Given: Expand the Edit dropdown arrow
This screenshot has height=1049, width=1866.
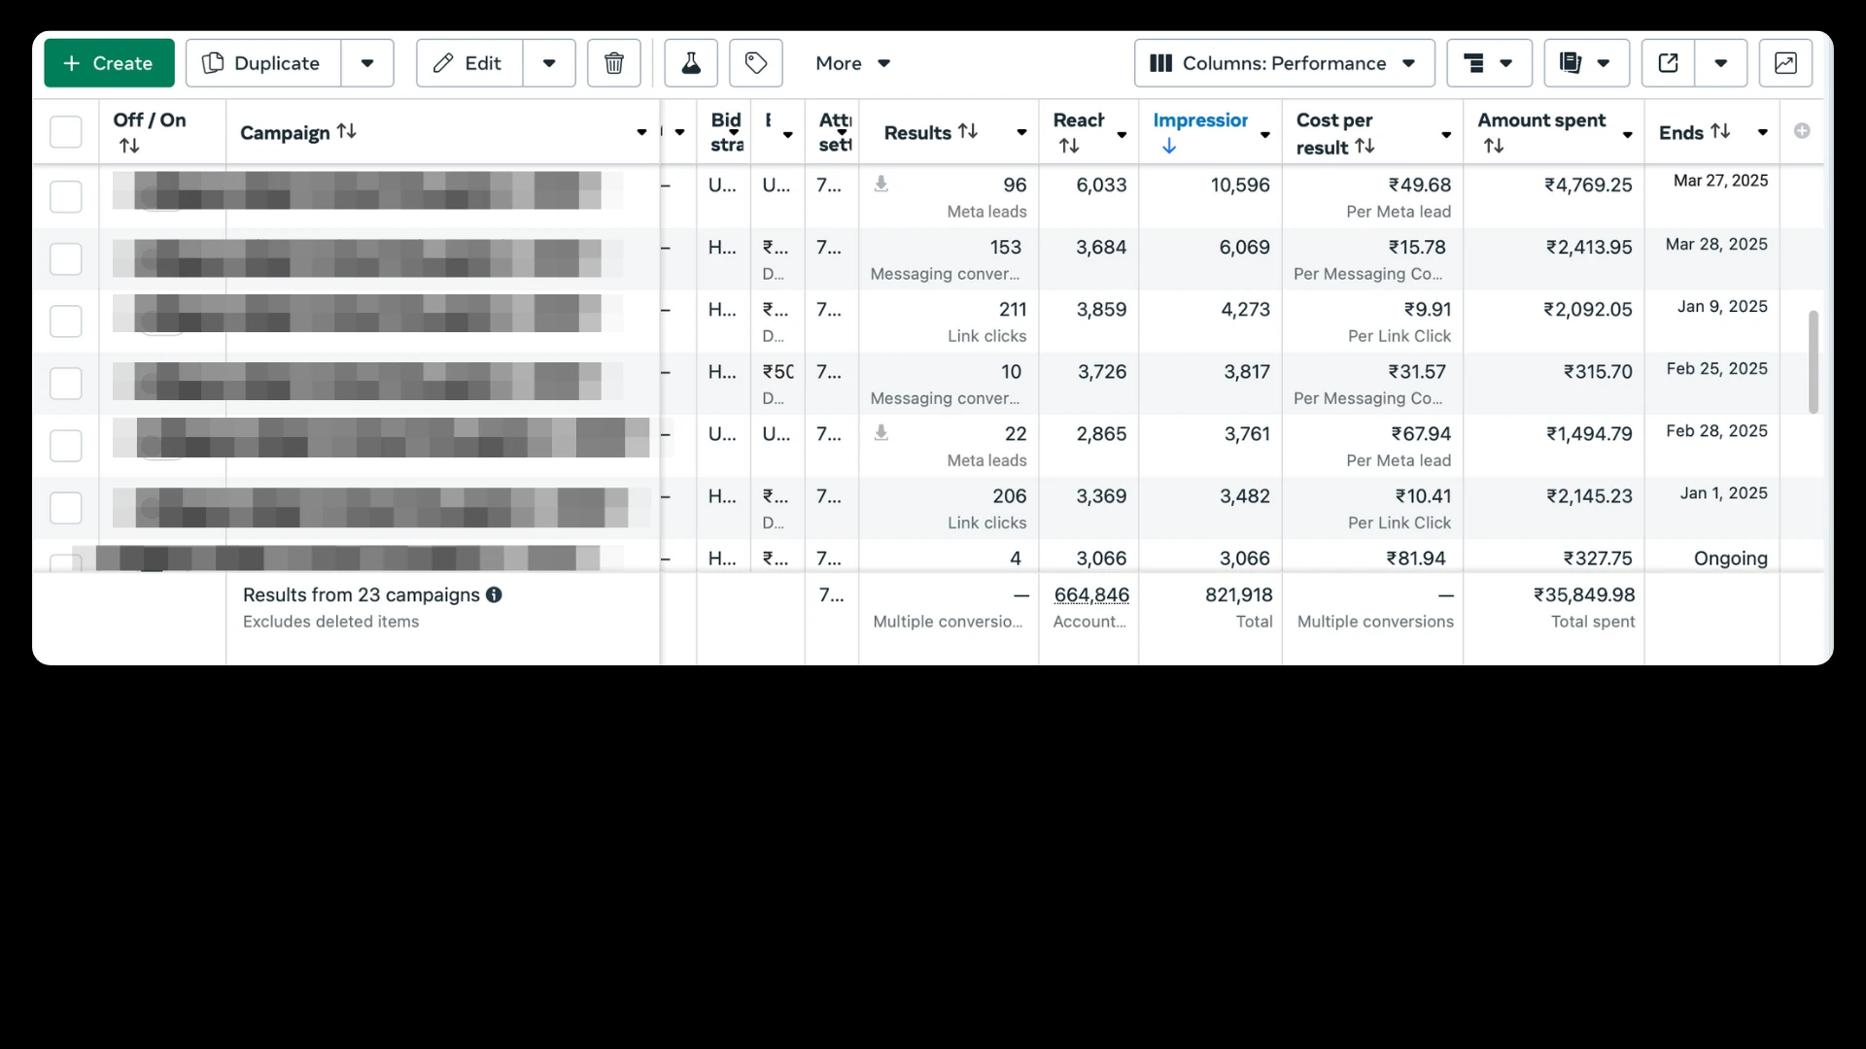Looking at the screenshot, I should click(x=549, y=63).
